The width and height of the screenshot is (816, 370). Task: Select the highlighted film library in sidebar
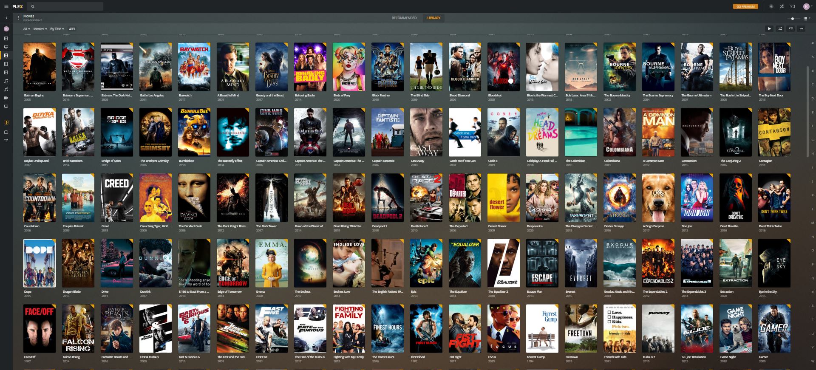(6, 56)
